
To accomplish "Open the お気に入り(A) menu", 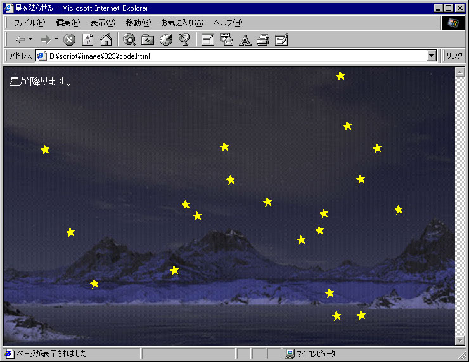I will [x=182, y=23].
